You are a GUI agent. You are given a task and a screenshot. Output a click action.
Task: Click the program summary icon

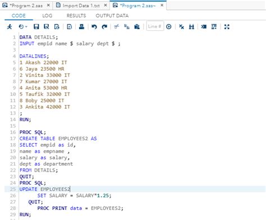pos(57,27)
